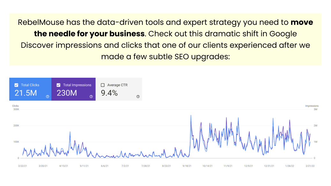331x186 pixels.
Task: Toggle the blue Total Clicks metric card
Action: 30,89
